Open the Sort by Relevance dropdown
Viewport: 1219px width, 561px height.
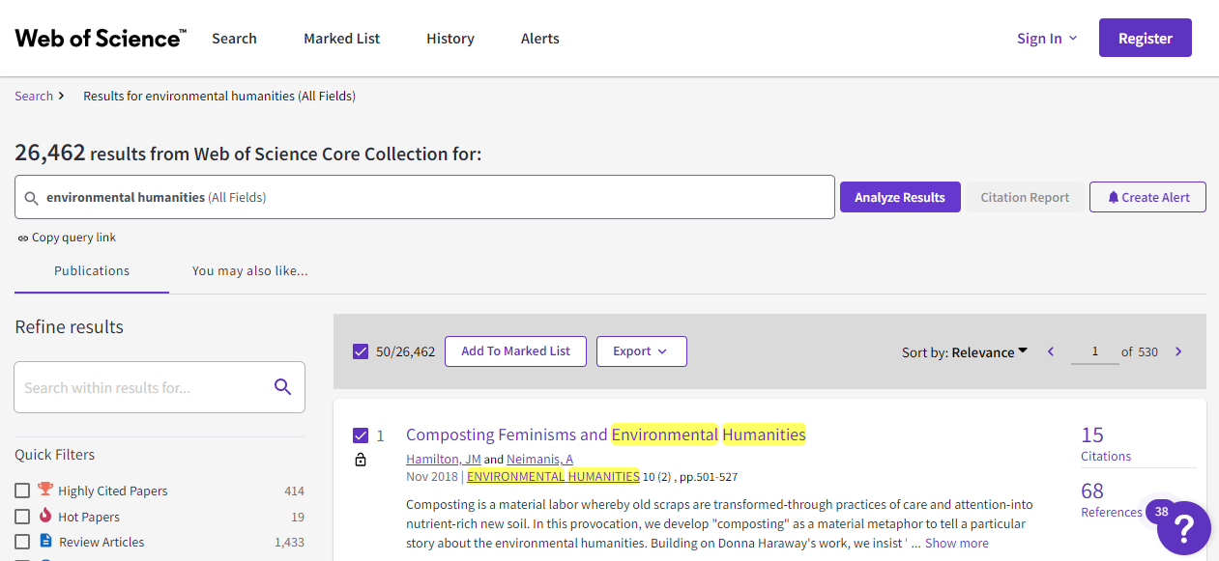click(989, 352)
